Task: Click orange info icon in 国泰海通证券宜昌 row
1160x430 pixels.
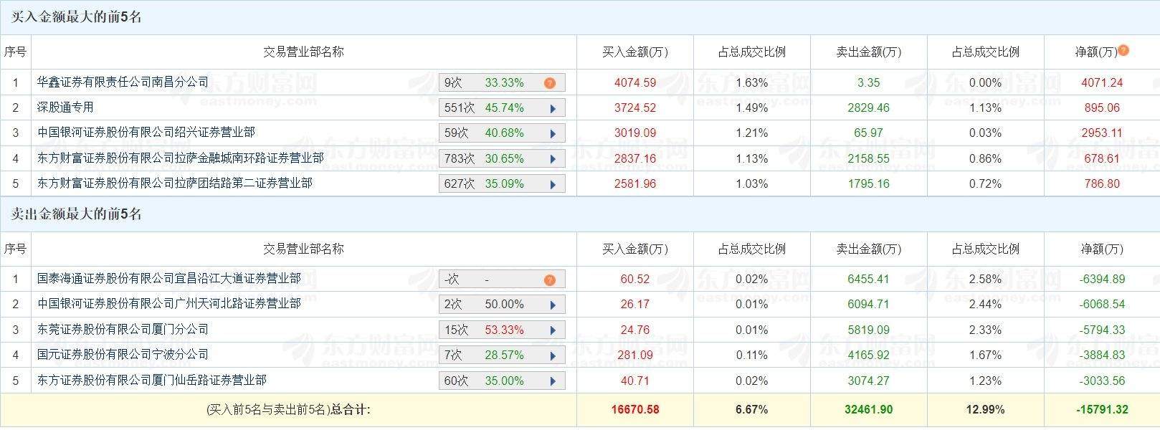Action: coord(550,279)
